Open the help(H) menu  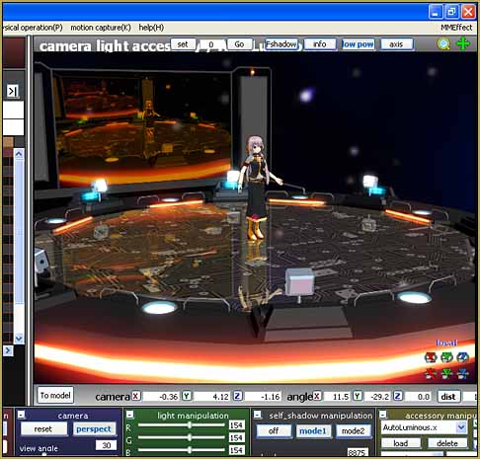pos(151,28)
